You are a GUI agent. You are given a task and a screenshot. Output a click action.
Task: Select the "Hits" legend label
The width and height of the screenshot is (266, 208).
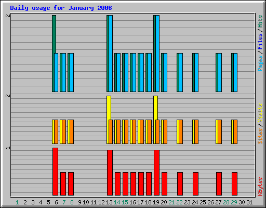click(260, 21)
